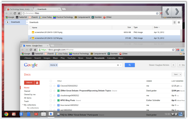This screenshot has height=119, width=188.
Task: Click the red CREATE button
Action: (29, 83)
